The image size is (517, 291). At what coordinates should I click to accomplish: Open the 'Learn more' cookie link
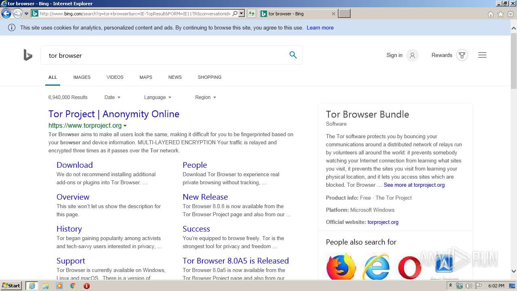320,27
